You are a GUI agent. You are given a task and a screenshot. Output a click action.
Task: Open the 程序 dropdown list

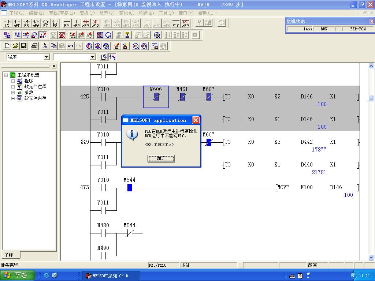tap(47, 57)
